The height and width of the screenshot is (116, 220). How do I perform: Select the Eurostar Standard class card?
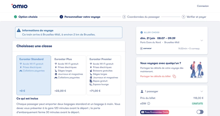pyautogui.click(x=34, y=75)
